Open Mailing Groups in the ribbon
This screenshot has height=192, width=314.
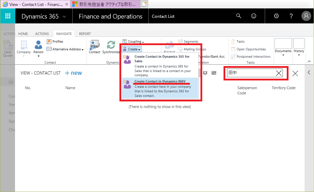[x=192, y=49]
